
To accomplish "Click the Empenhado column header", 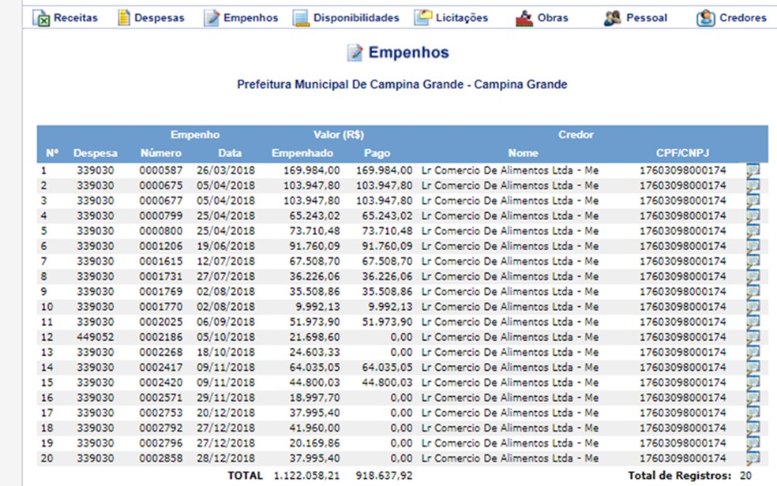I will [302, 153].
